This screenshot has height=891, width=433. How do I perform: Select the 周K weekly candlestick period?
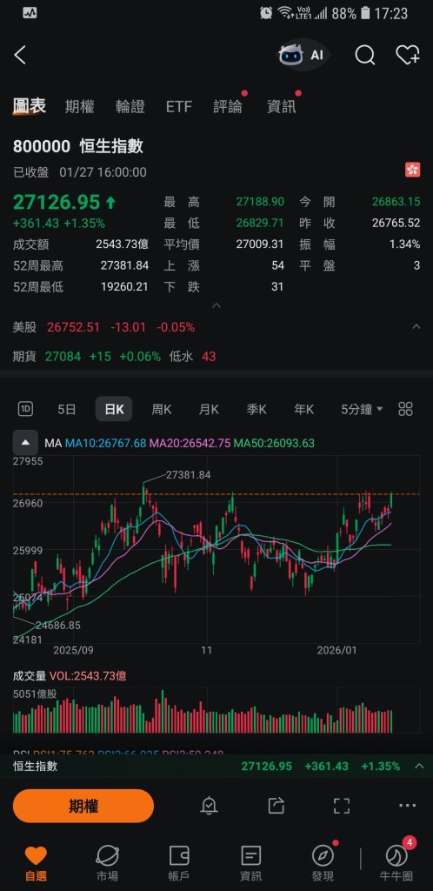[161, 409]
